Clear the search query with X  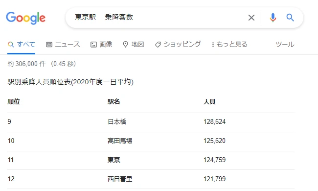251,18
